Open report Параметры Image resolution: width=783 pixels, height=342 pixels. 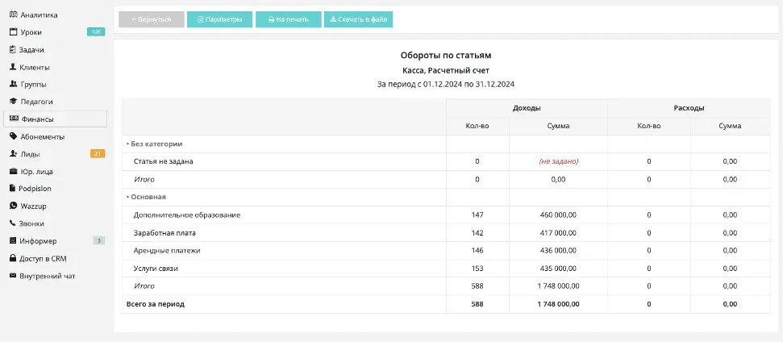click(219, 19)
